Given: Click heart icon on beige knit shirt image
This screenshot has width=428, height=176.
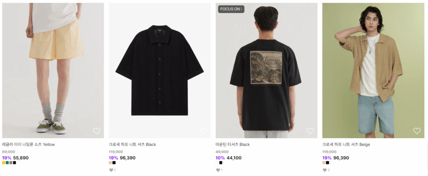Looking at the screenshot, I should click(x=417, y=131).
